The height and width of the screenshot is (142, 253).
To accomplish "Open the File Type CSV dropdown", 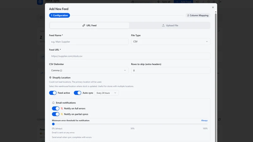I will [x=170, y=42].
